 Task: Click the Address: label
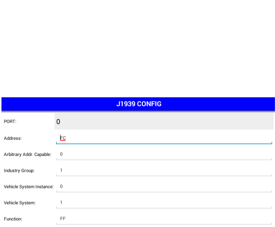[13, 138]
